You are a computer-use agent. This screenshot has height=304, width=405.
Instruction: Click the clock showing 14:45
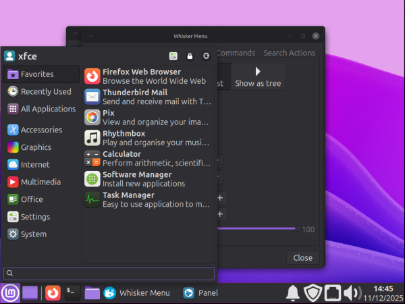[383, 293]
